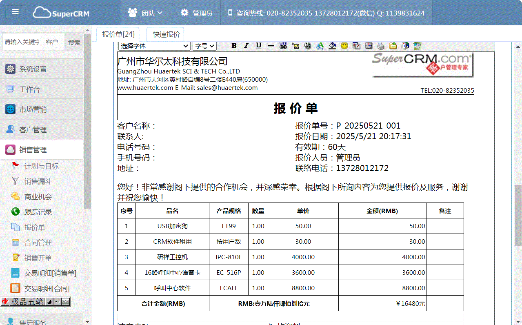Image resolution: width=522 pixels, height=325 pixels.
Task: Click the Bold formatting icon
Action: 234,46
